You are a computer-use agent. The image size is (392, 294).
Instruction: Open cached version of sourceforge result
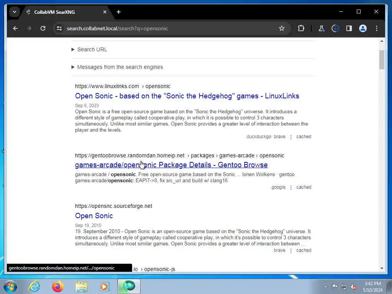coord(304,250)
